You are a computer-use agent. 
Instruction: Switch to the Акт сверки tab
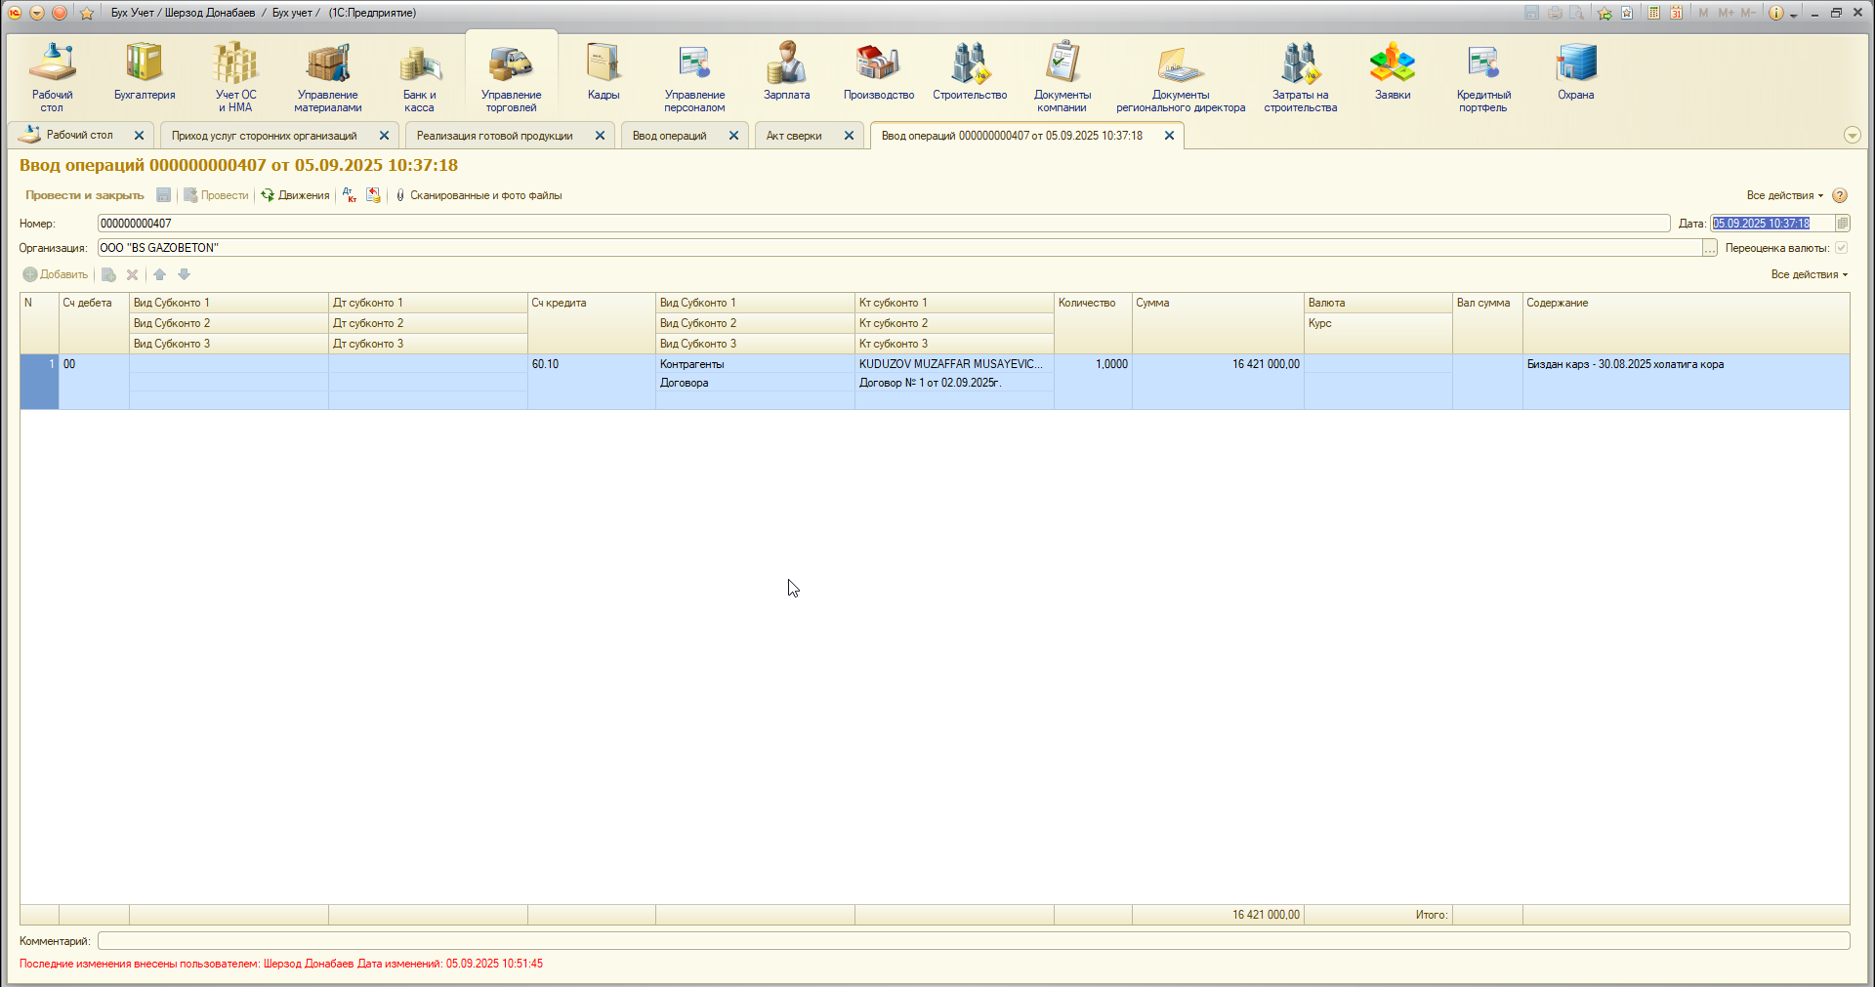(794, 136)
